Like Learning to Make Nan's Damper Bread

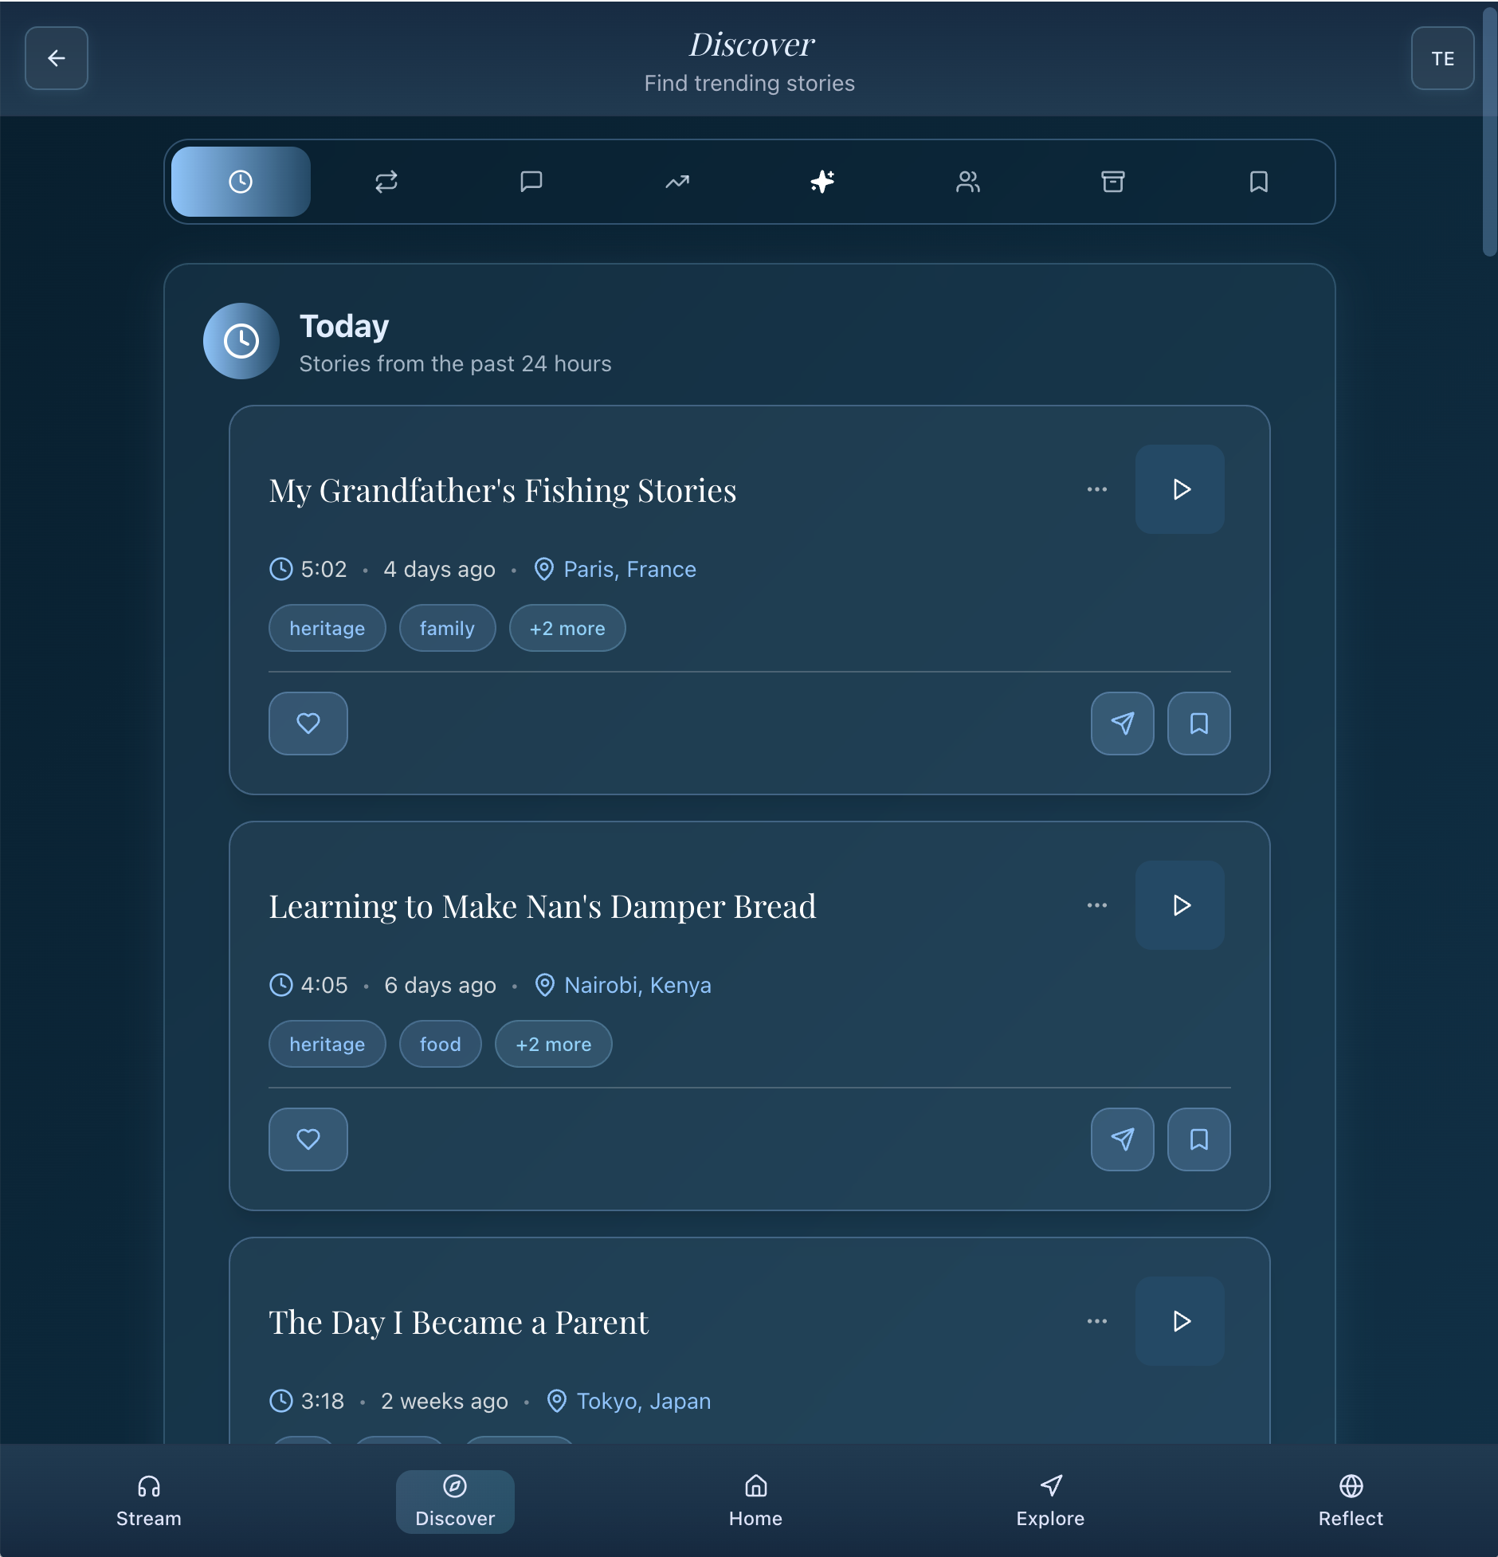click(x=308, y=1139)
